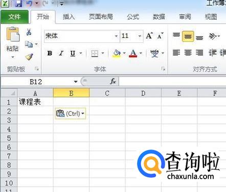Open the 公式 ribbon tab
Viewport: 226px width, 192px height.
(133, 17)
